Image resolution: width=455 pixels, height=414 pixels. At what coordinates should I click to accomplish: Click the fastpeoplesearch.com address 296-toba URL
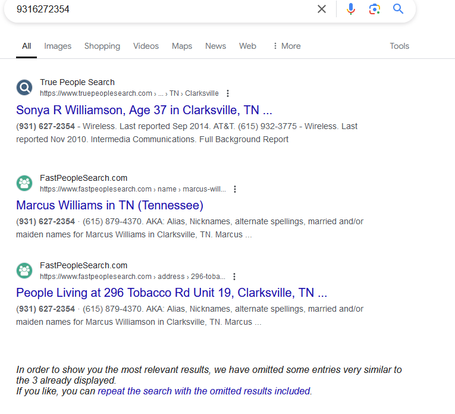(x=132, y=277)
